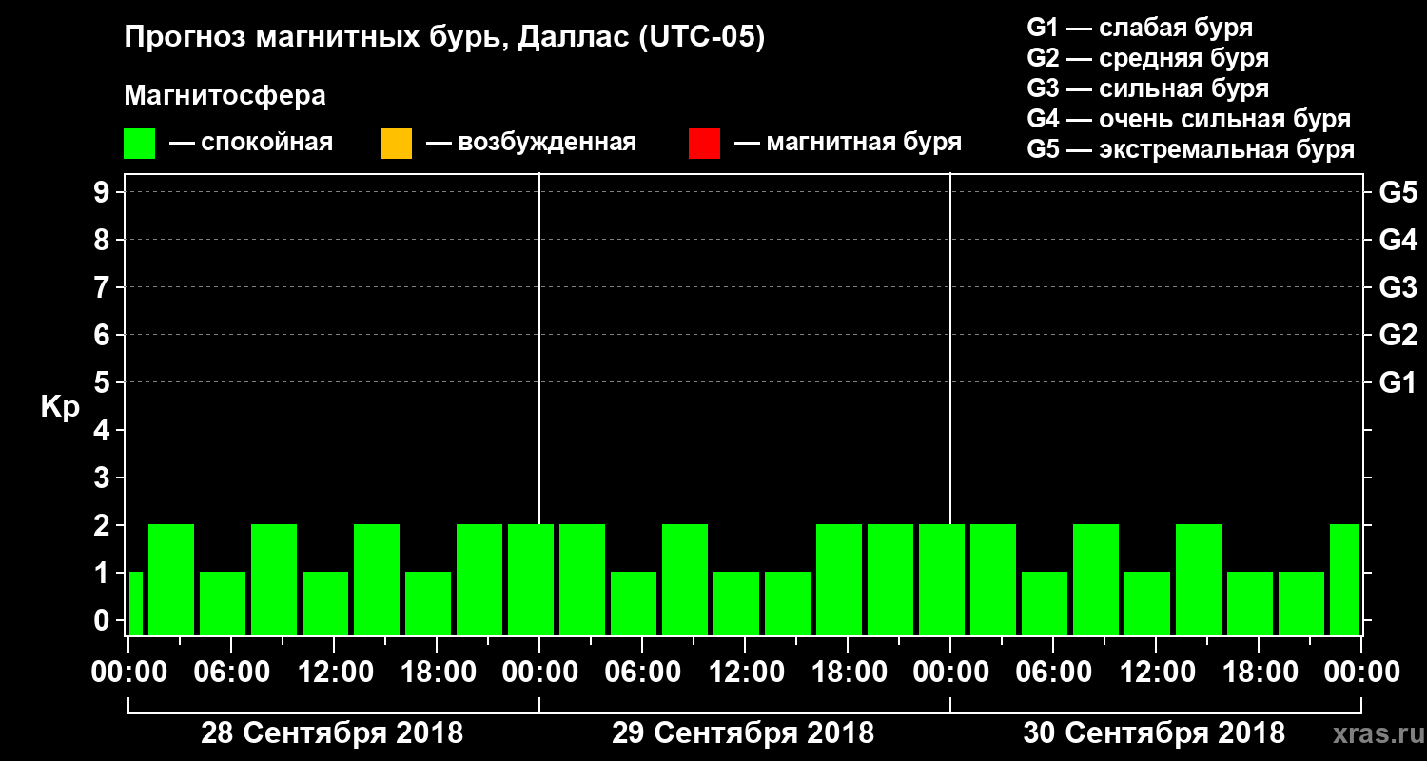Click the '— спокойная' legend label
1427x761 pixels.
pyautogui.click(x=251, y=144)
